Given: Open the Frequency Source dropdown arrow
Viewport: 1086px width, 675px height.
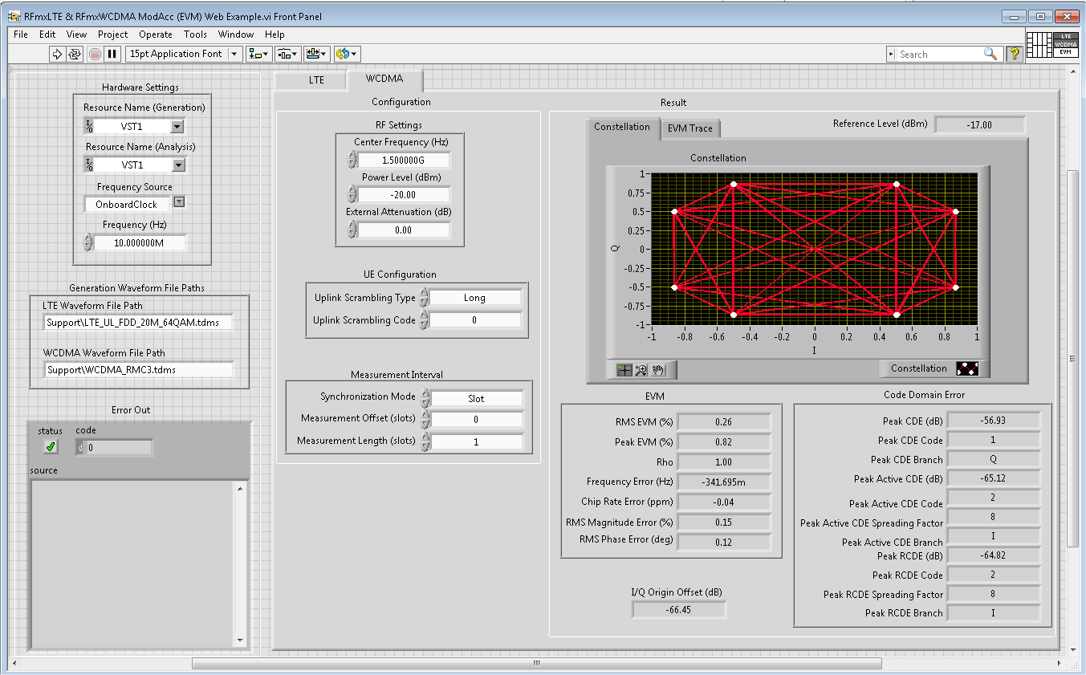Looking at the screenshot, I should pos(179,202).
